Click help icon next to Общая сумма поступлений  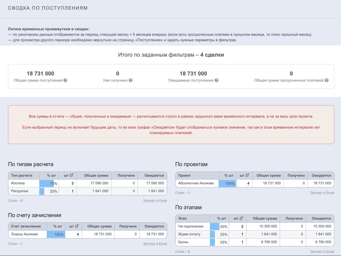click(65, 80)
